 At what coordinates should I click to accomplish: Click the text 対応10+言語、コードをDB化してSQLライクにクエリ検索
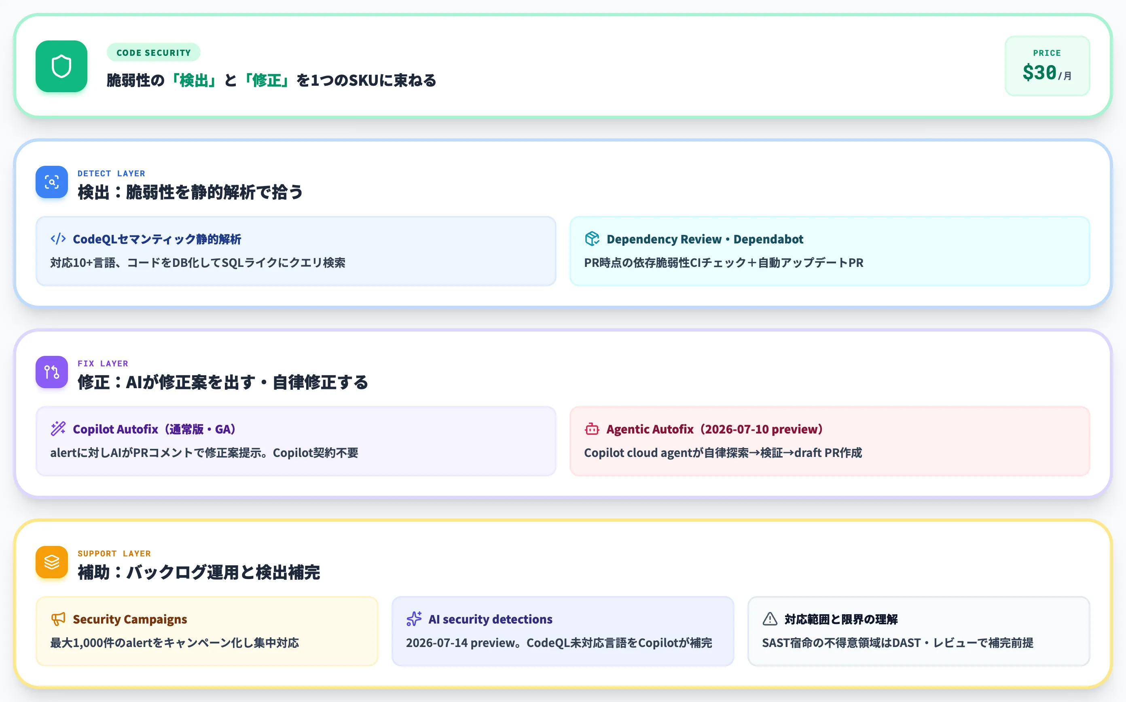198,263
